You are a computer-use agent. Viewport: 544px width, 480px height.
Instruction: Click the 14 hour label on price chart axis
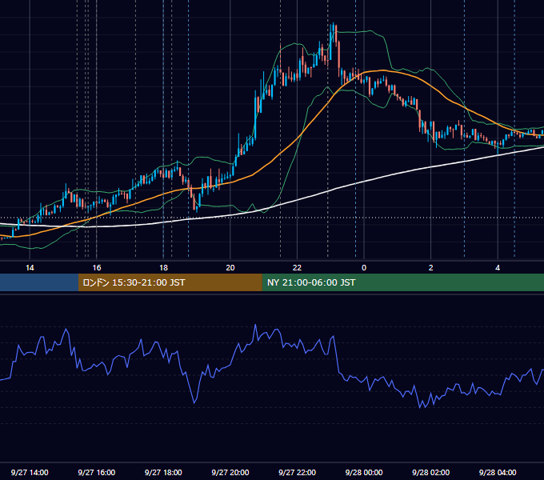pyautogui.click(x=30, y=268)
